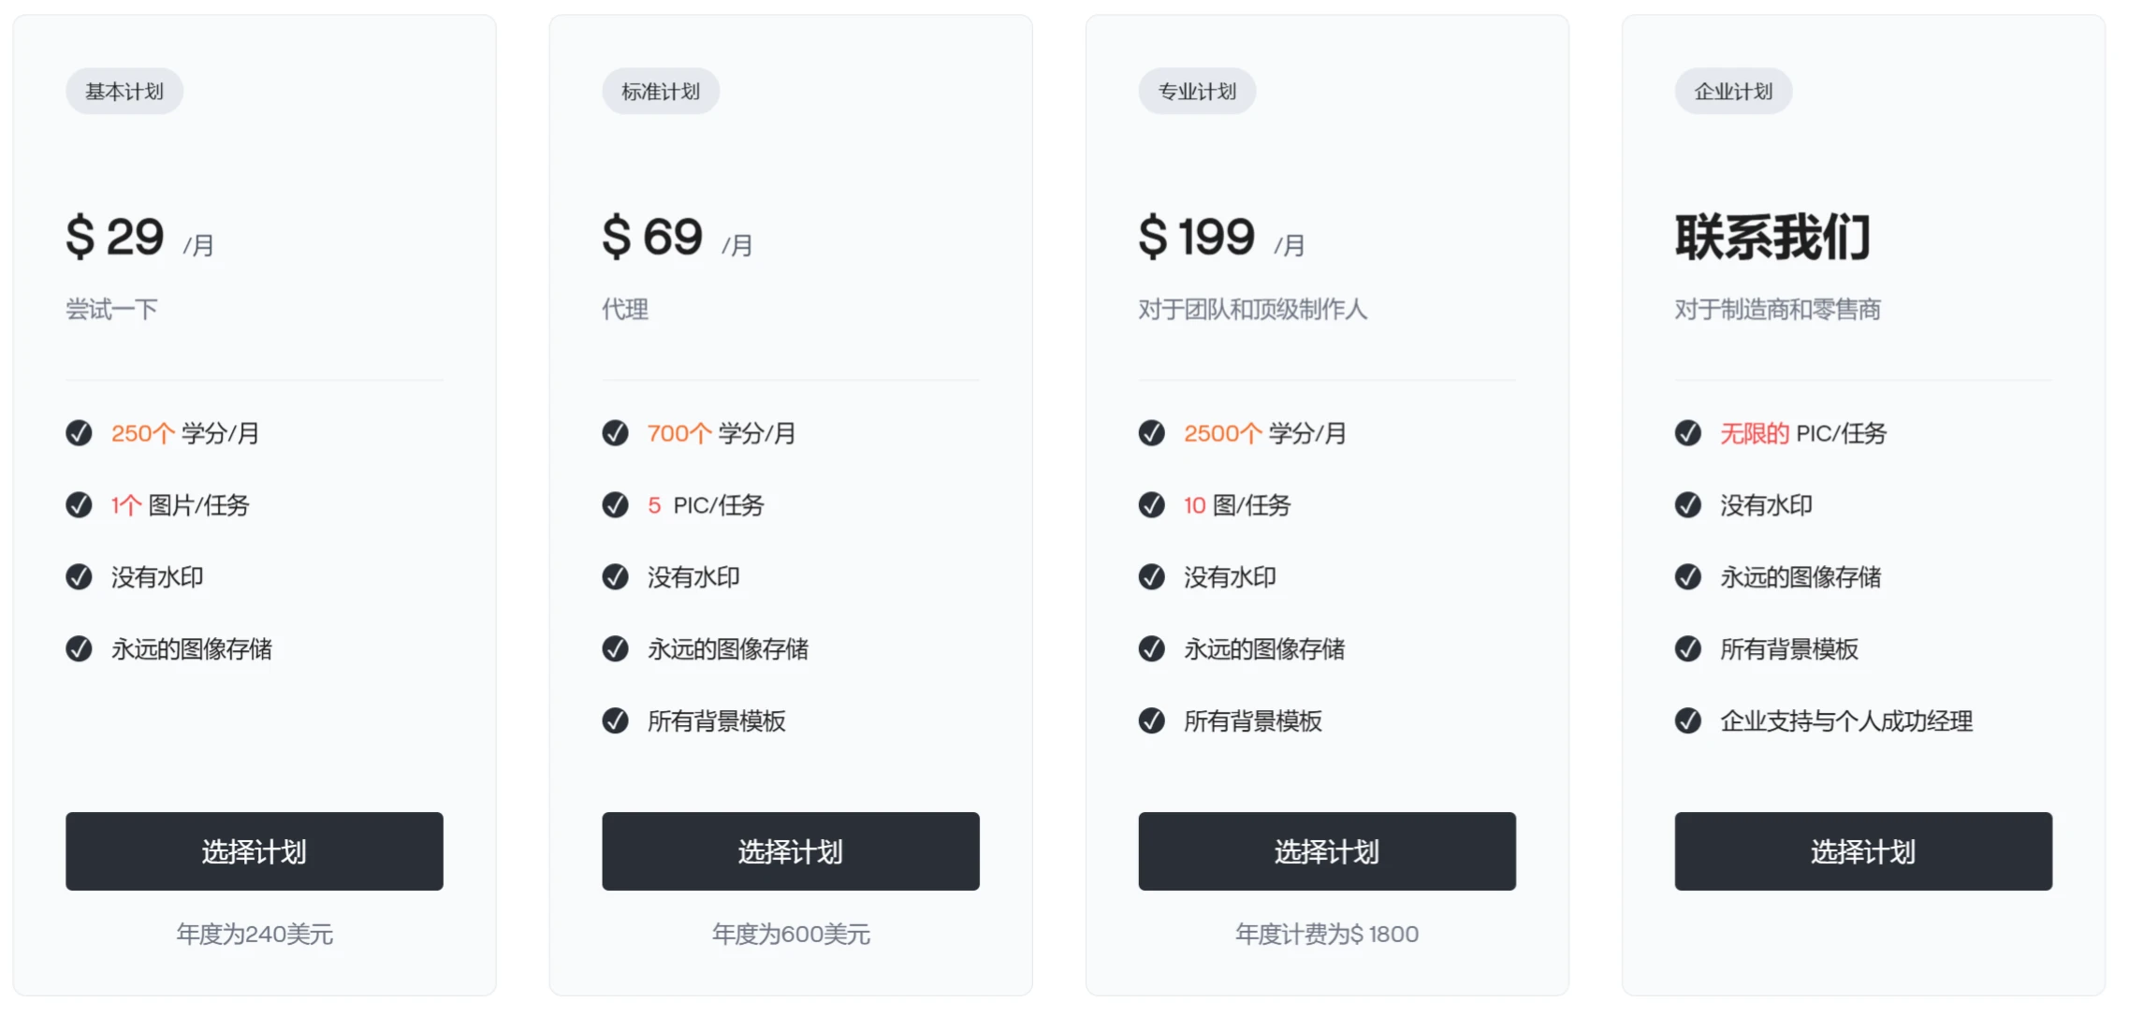This screenshot has width=2129, height=1016.
Task: Select the checkmark beside 700个 学分/月
Action: pos(615,433)
